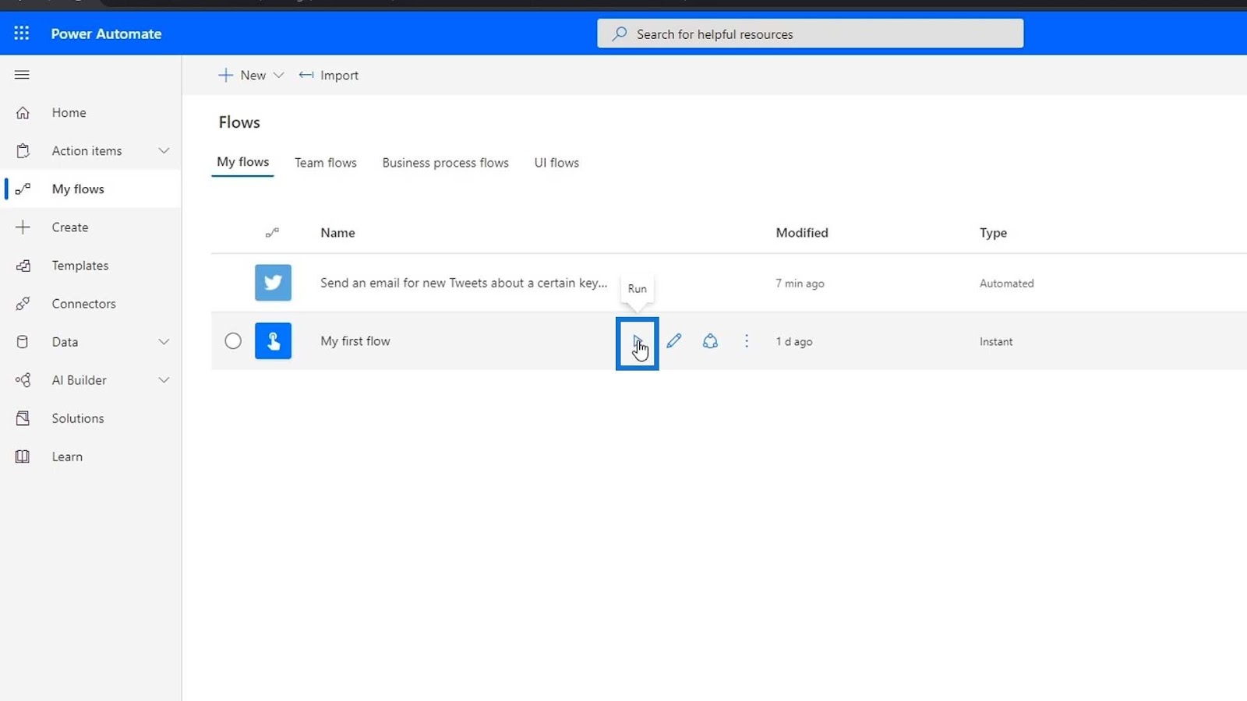Sort by the Name column header
This screenshot has height=701, width=1247.
click(337, 233)
